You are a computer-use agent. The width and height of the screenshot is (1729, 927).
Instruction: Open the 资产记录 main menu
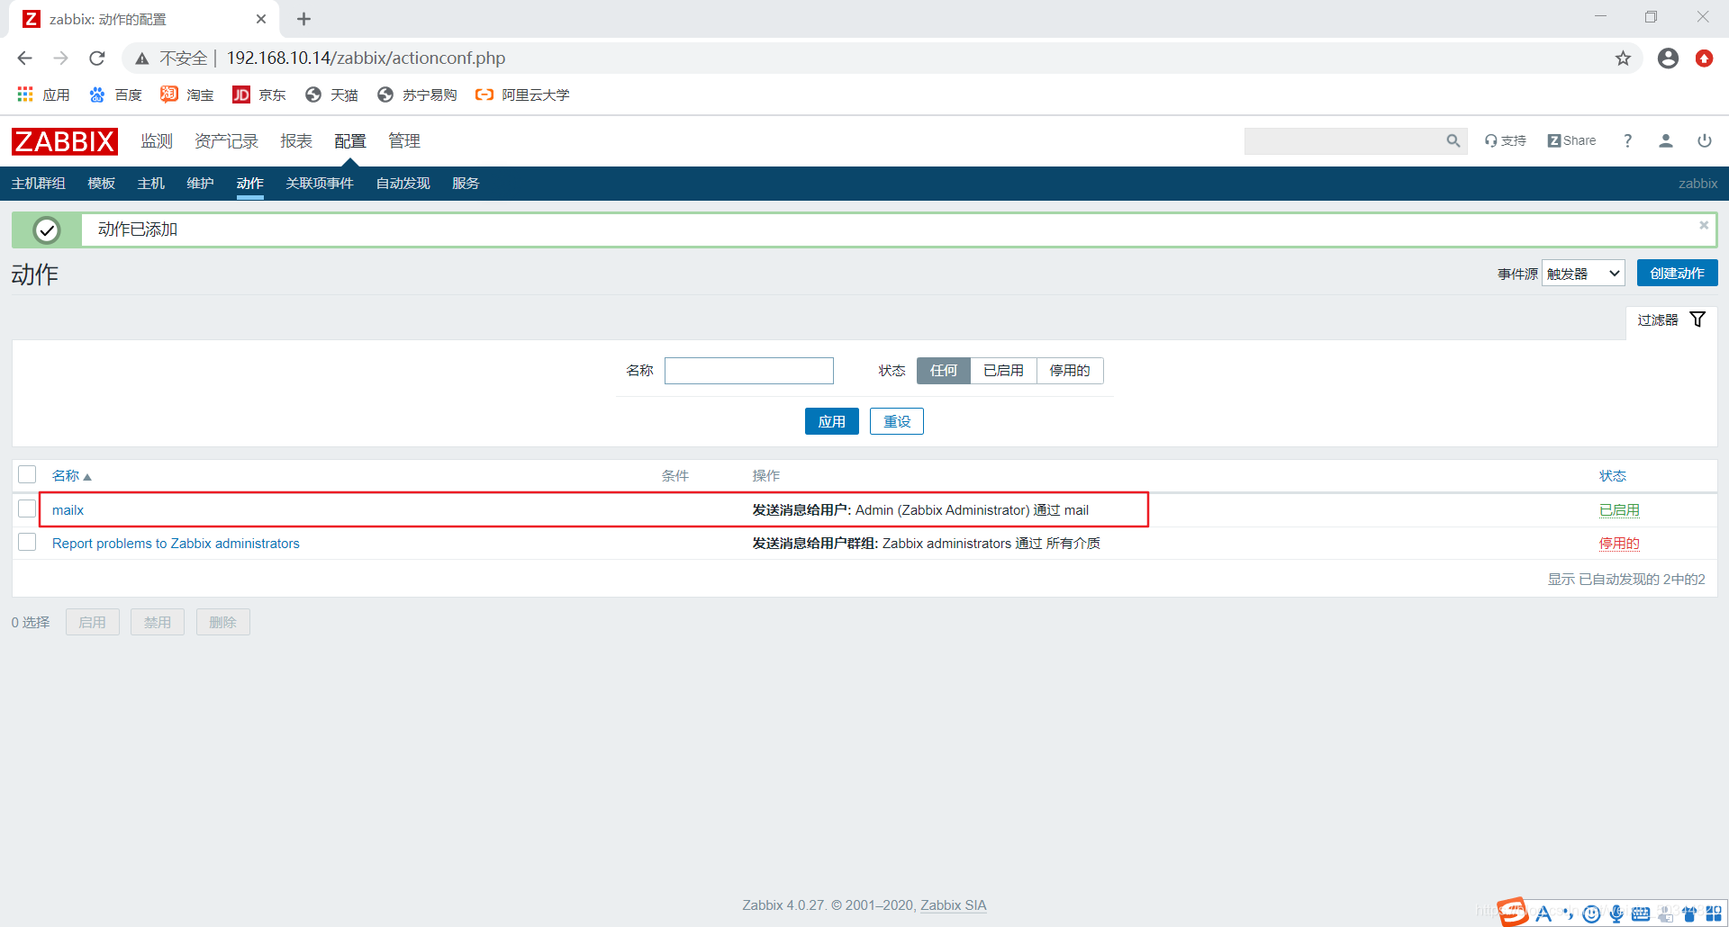pos(226,141)
